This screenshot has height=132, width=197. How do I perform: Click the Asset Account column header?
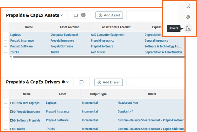pyautogui.click(x=69, y=27)
